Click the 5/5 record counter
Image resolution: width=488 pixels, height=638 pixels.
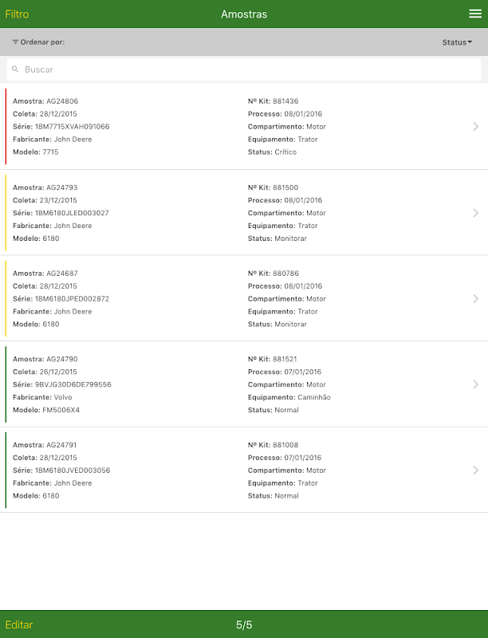(x=244, y=624)
